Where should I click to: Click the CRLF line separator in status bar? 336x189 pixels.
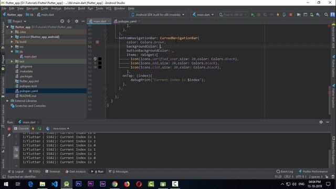pyautogui.click(x=288, y=177)
